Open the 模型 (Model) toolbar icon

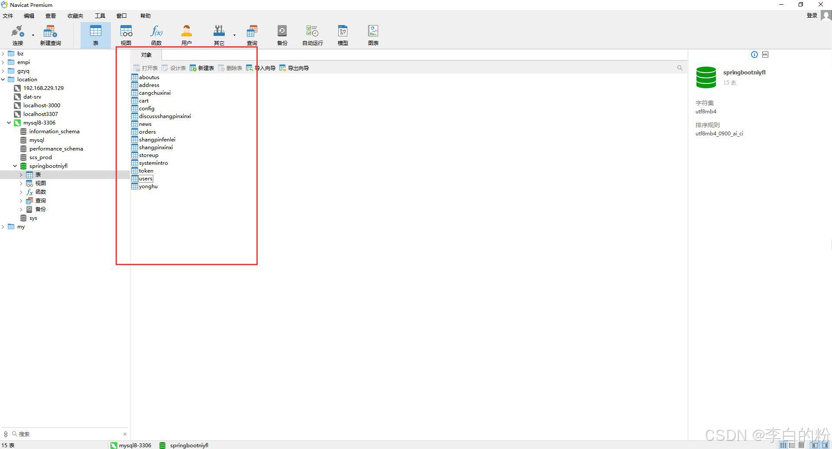pyautogui.click(x=343, y=35)
